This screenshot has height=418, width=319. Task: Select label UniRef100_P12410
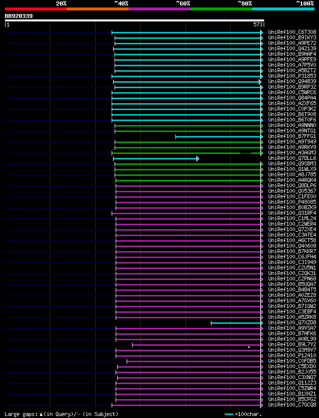tap(292, 355)
